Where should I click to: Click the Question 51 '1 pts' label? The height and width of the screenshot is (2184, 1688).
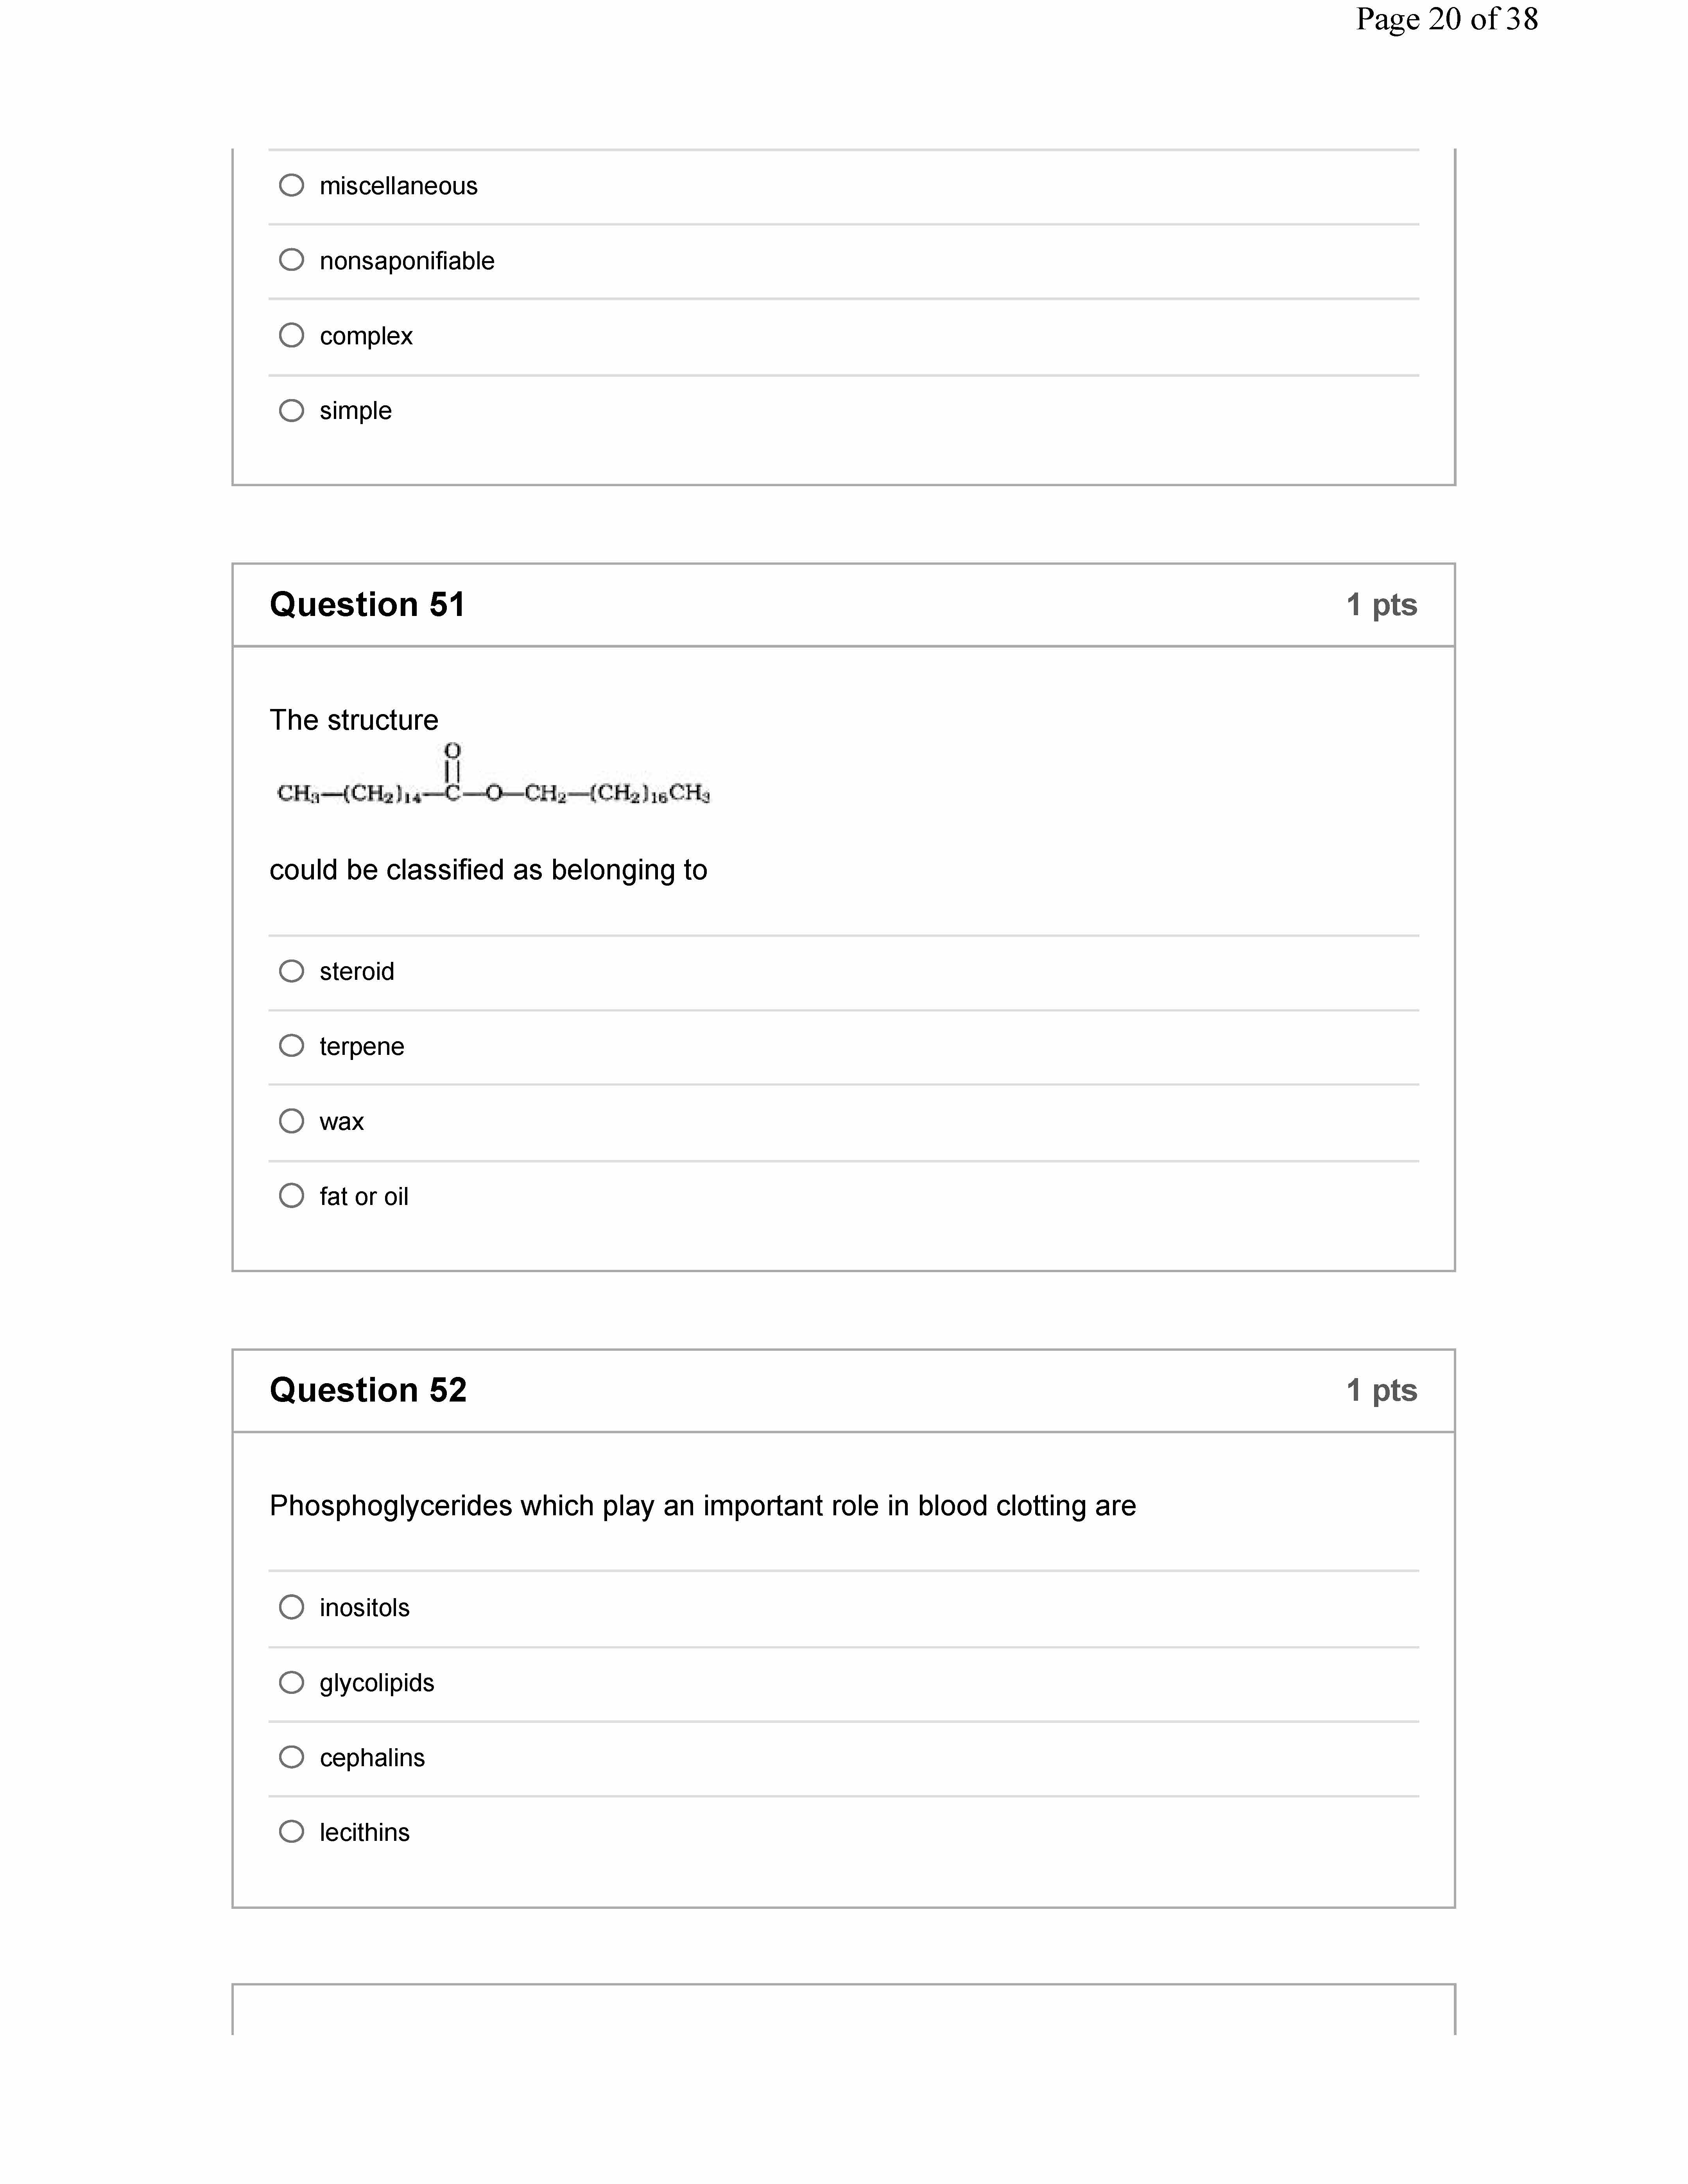1381,605
